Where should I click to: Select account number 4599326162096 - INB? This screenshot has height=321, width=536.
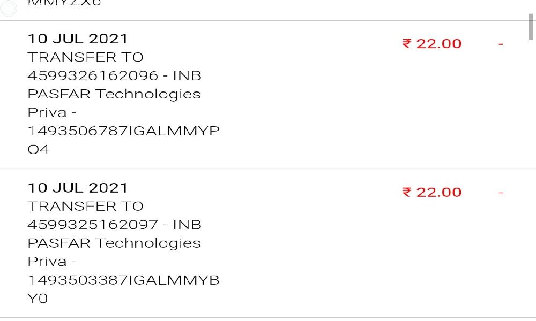(114, 75)
